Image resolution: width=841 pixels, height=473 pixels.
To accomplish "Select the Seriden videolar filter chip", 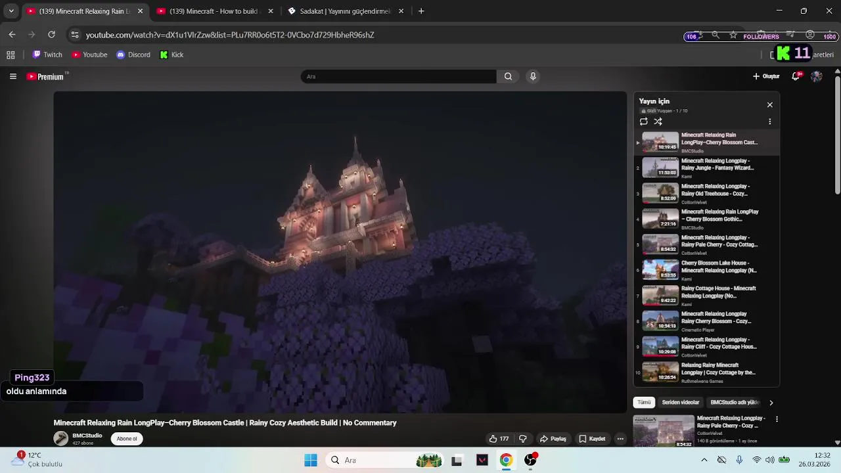I will (681, 402).
